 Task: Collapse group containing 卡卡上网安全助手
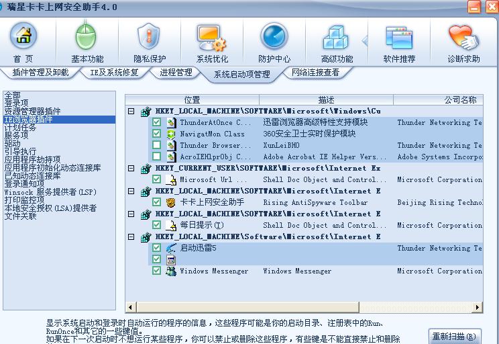click(x=131, y=191)
